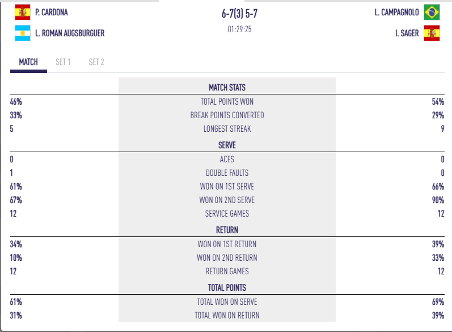This screenshot has height=332, width=452.
Task: Click I. Sager player name
Action: pos(407,33)
